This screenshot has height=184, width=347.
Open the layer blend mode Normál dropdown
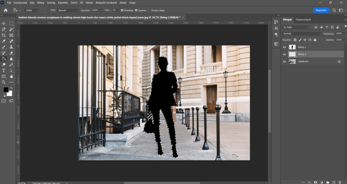(302, 33)
